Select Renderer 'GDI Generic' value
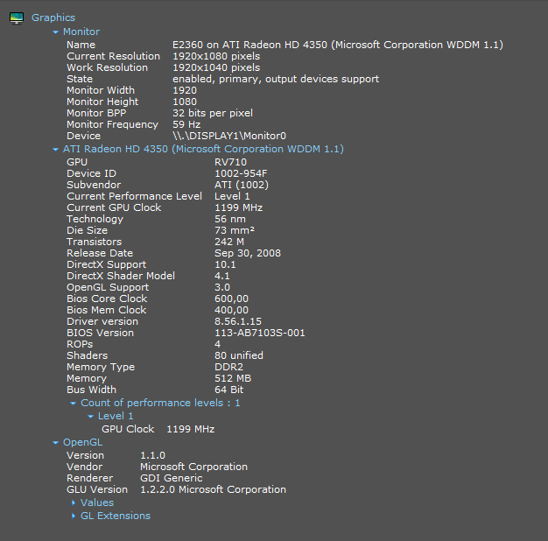The image size is (548, 541). click(x=172, y=478)
